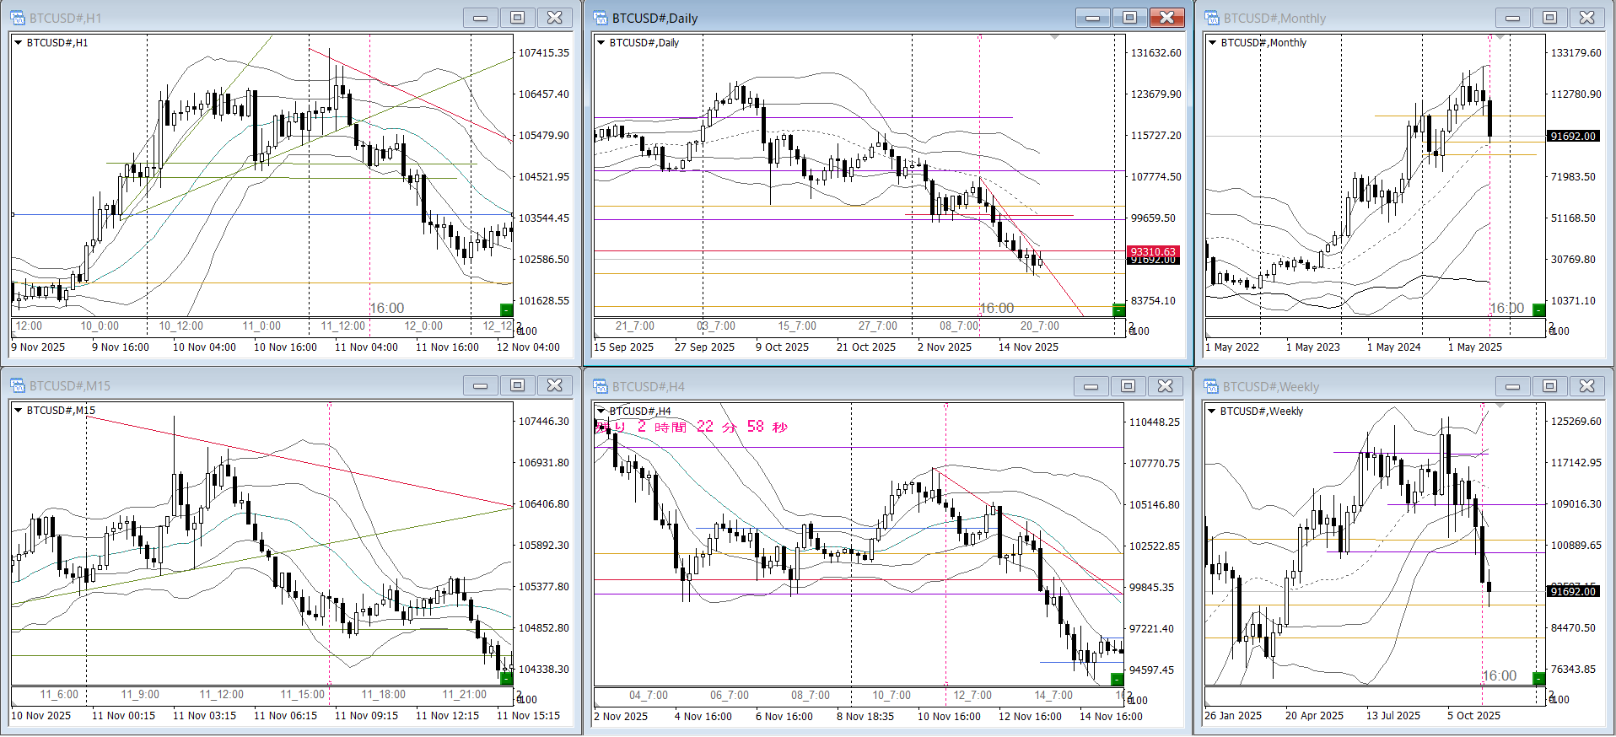The width and height of the screenshot is (1616, 737).
Task: Maximize the BTCUSD#,M15 chart window
Action: point(517,385)
